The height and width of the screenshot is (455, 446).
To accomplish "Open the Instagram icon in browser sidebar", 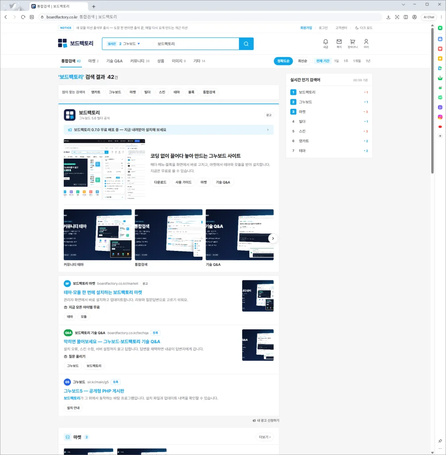I will (440, 117).
